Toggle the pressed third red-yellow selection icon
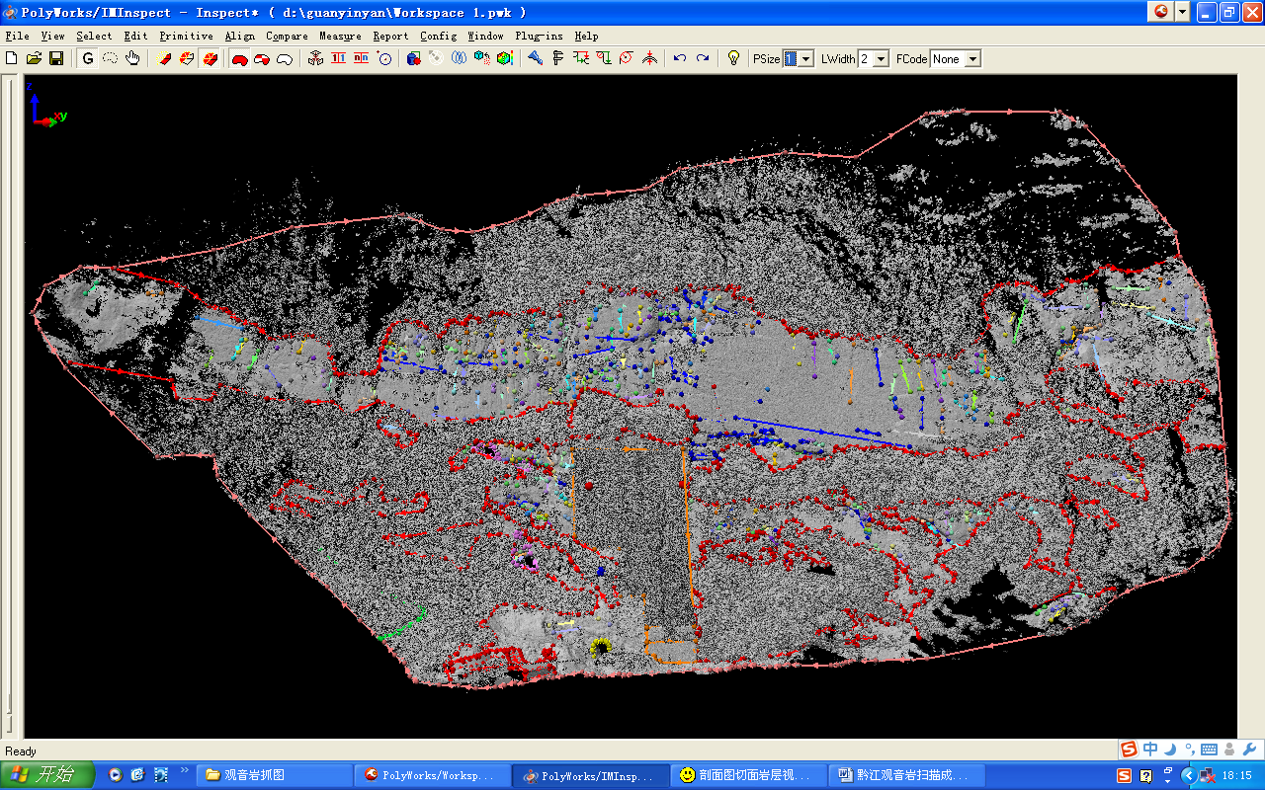The height and width of the screenshot is (790, 1265). pos(210,59)
